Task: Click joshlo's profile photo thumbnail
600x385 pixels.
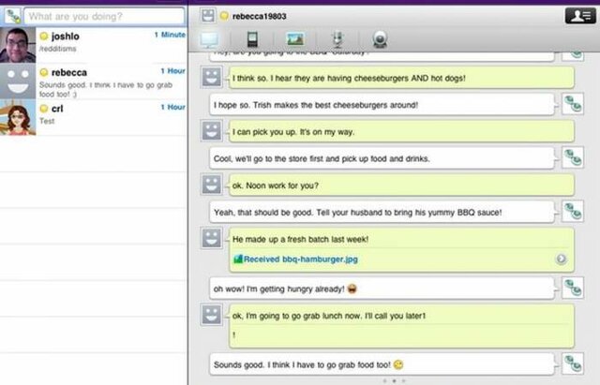Action: (18, 45)
